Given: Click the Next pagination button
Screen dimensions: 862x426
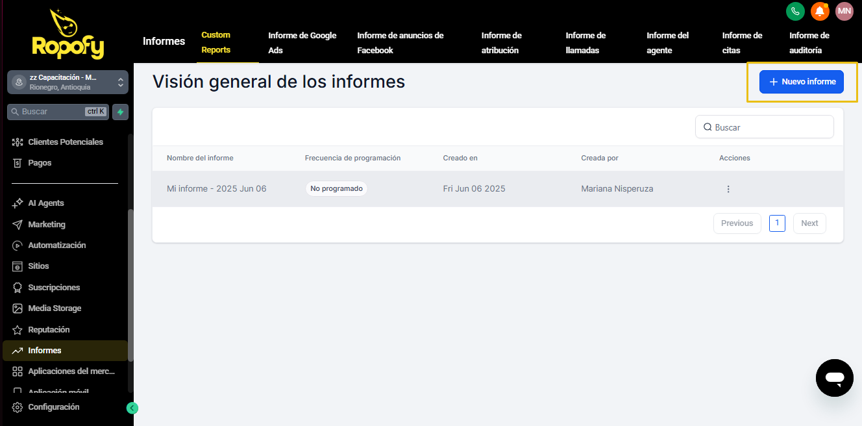Looking at the screenshot, I should click(809, 223).
